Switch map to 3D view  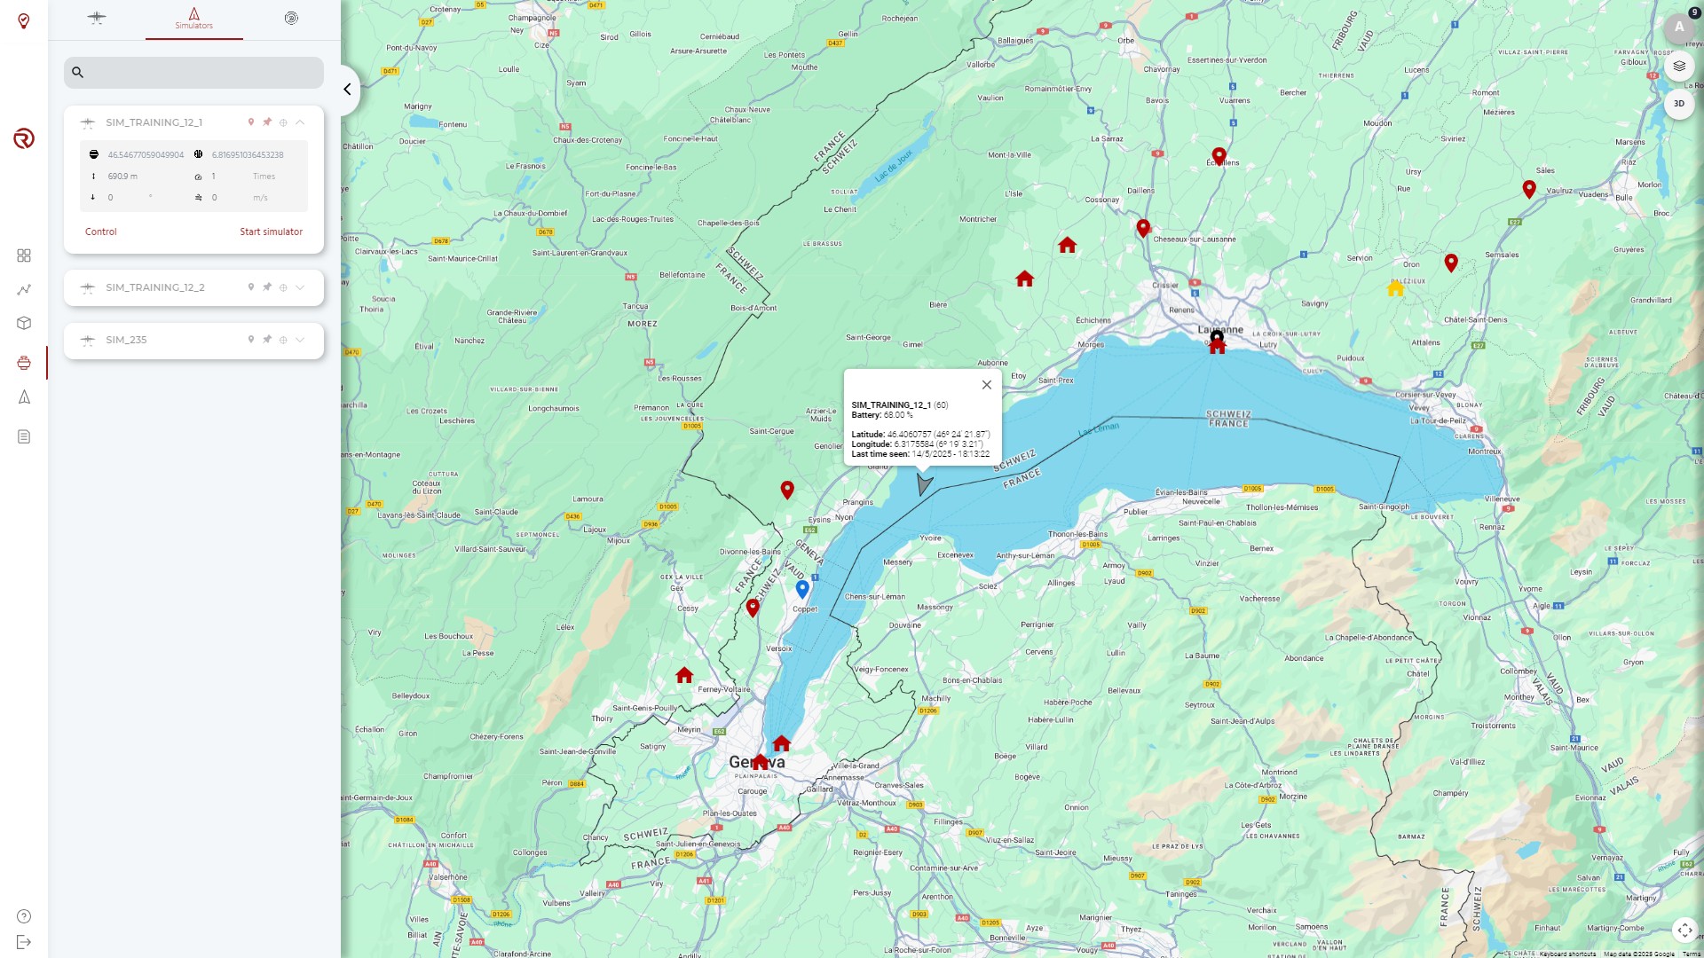tap(1679, 104)
